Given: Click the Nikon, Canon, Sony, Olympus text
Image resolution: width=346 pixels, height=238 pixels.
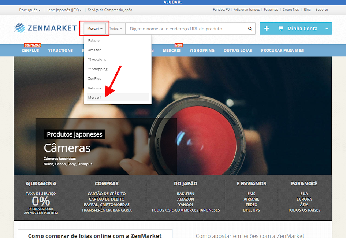Looking at the screenshot, I should pos(68,164).
